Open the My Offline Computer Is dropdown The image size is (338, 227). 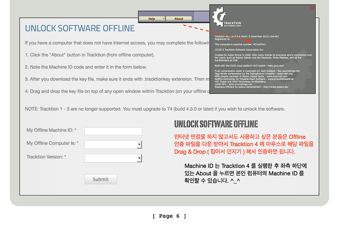(113, 144)
